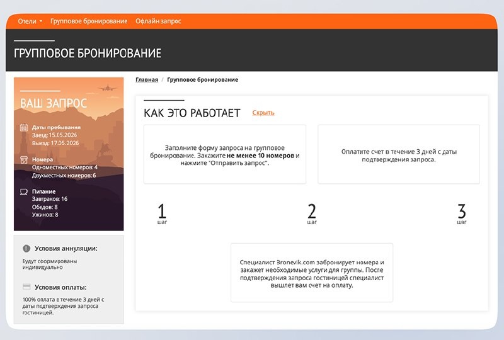The image size is (504, 340).
Task: Click the ГРУППОВОЕ БРОНИРОВАНИЕ page title
Action: pos(88,54)
